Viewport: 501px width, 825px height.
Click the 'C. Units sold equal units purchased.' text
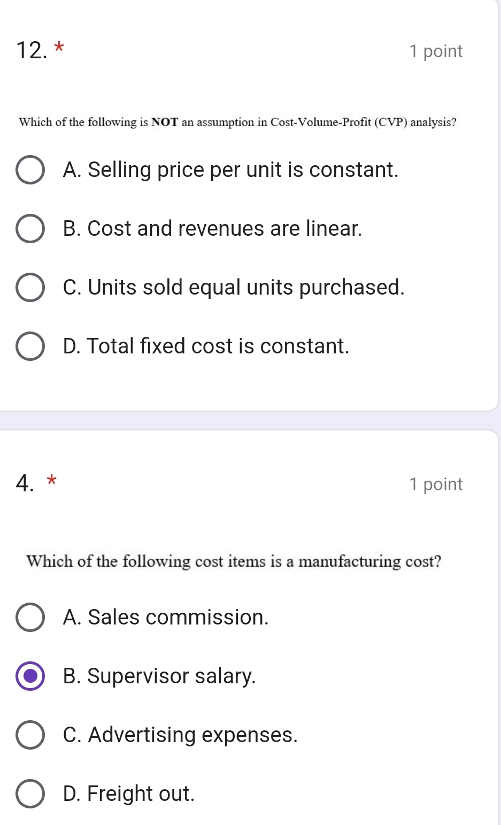click(x=234, y=288)
